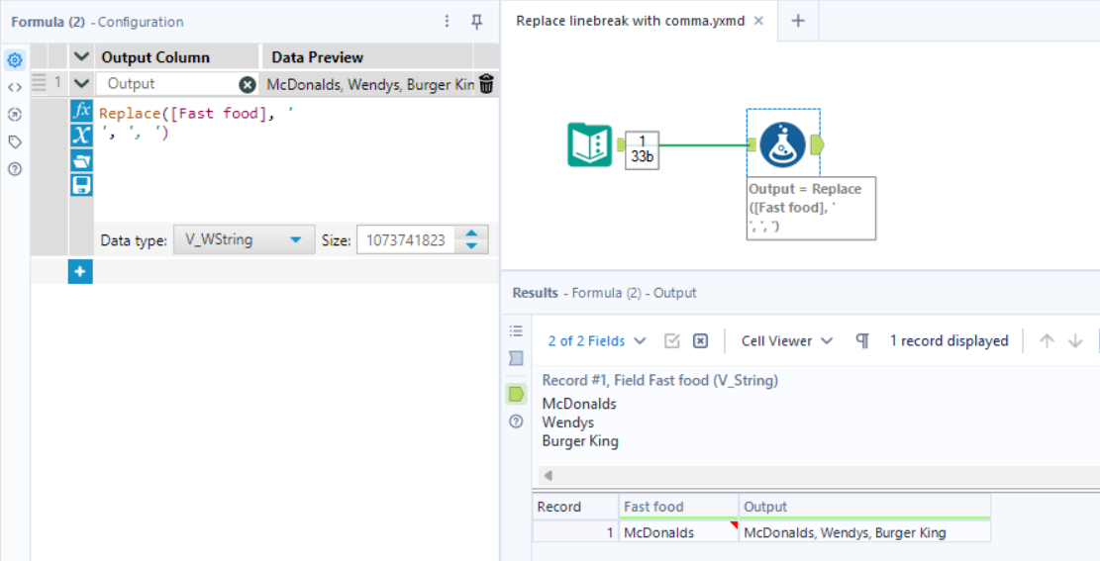Collapse the Output expression row chevron
Viewport: 1100px width, 561px height.
pyautogui.click(x=81, y=84)
